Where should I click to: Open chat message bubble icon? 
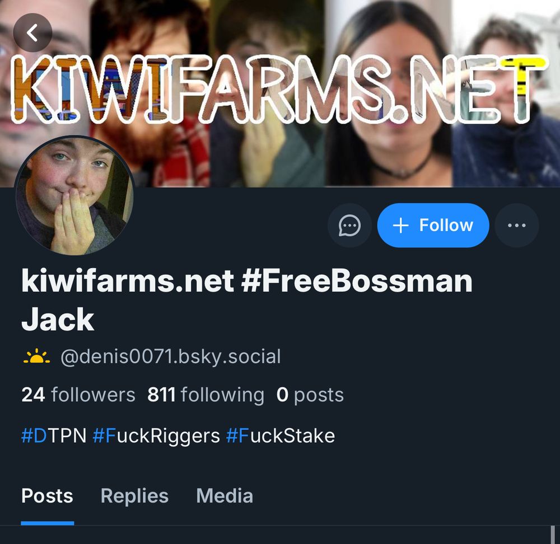pyautogui.click(x=349, y=225)
